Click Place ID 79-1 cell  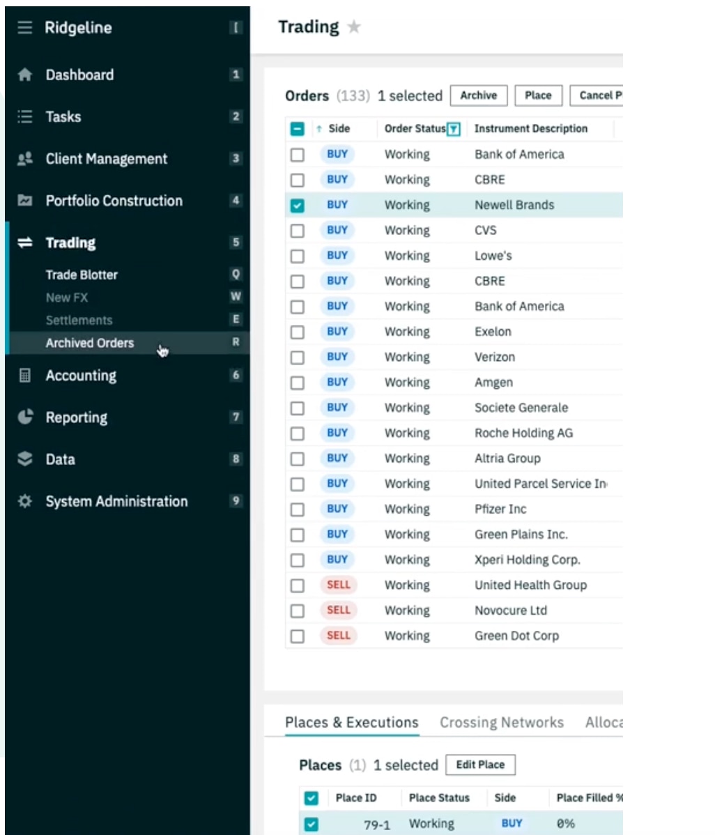coord(377,825)
